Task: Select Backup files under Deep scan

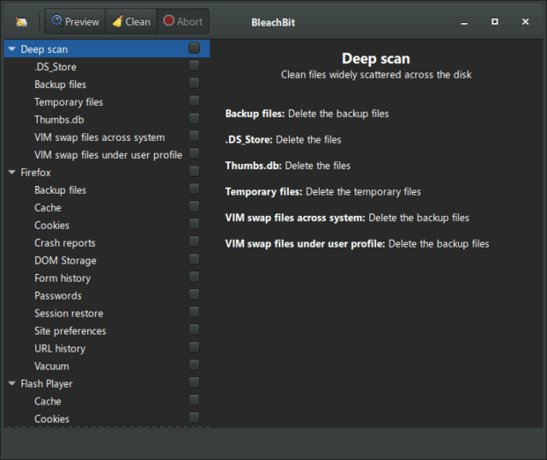Action: [107, 84]
